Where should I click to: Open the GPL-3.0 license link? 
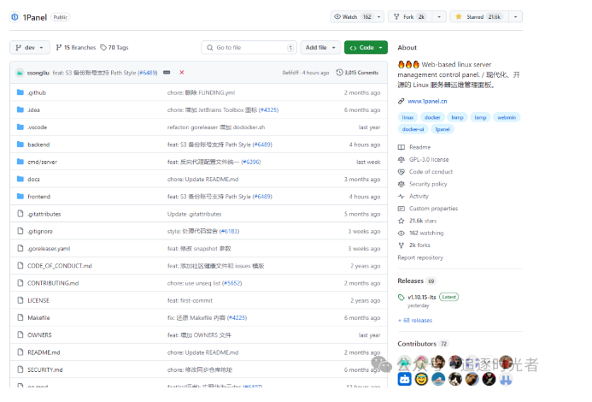(x=429, y=160)
